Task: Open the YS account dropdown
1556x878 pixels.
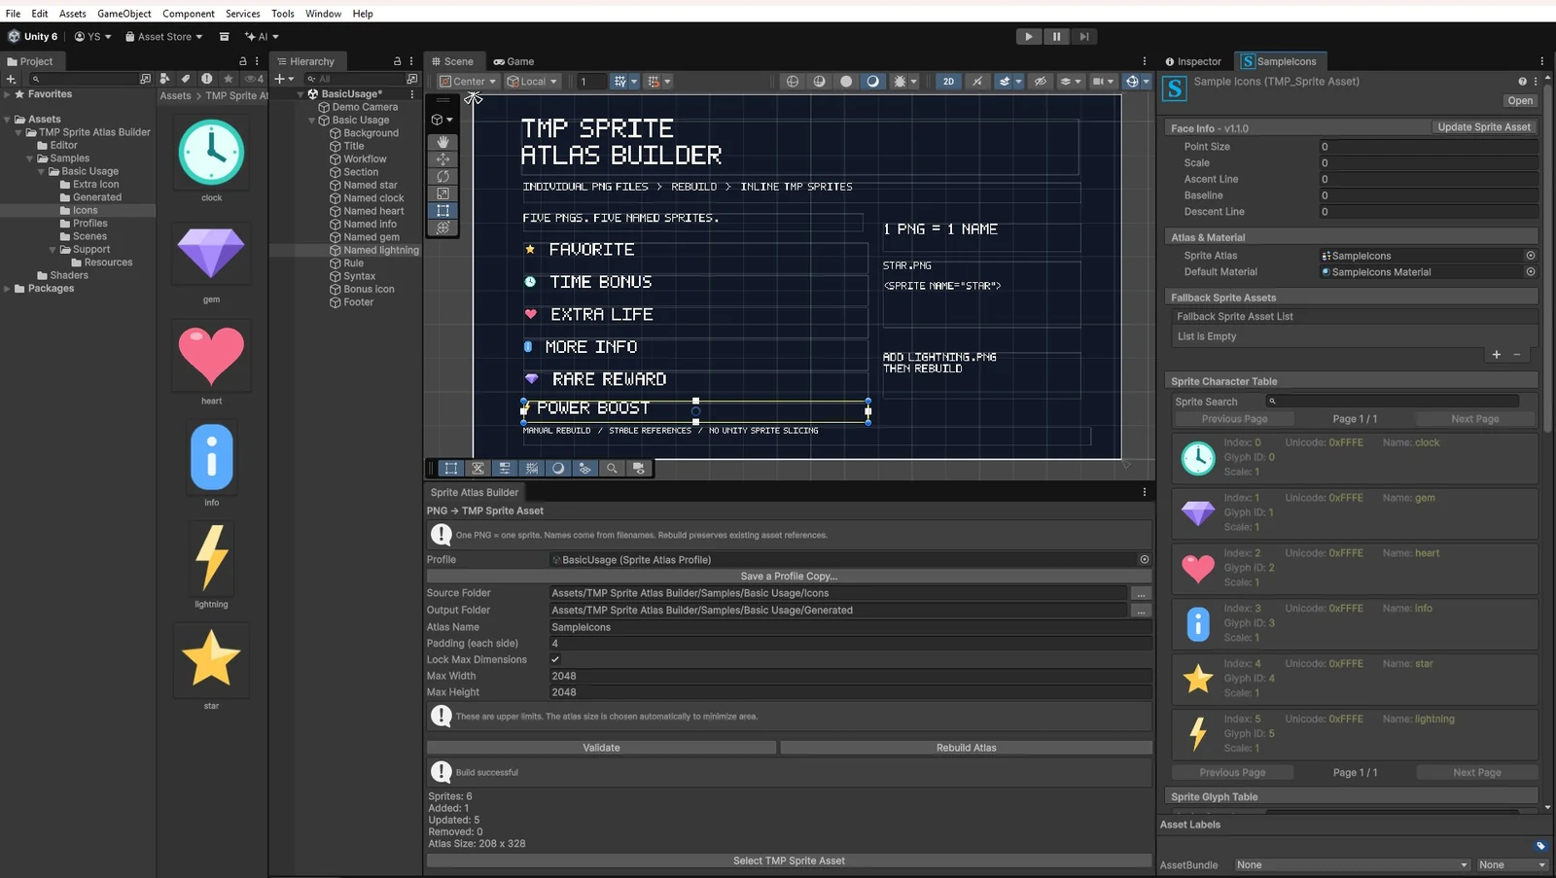Action: coord(93,37)
